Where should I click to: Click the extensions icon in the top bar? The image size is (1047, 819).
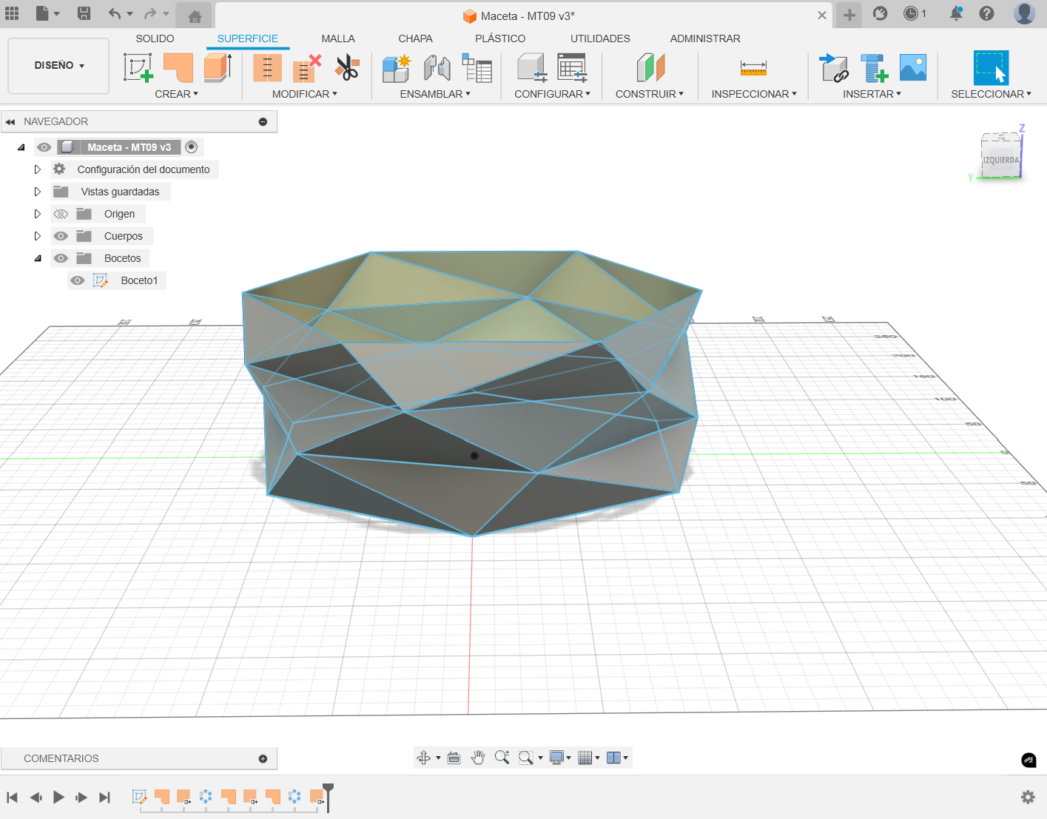coord(880,13)
